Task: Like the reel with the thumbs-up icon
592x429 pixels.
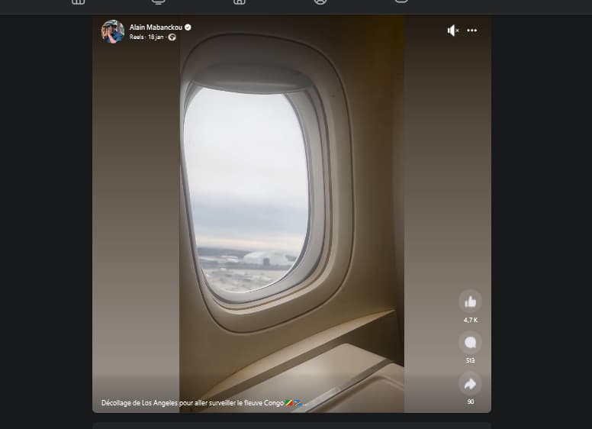Action: point(470,302)
